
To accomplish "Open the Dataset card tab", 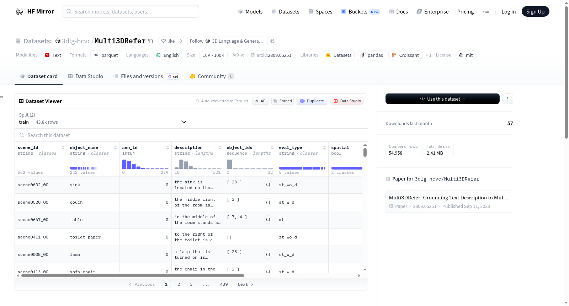I will [x=39, y=76].
